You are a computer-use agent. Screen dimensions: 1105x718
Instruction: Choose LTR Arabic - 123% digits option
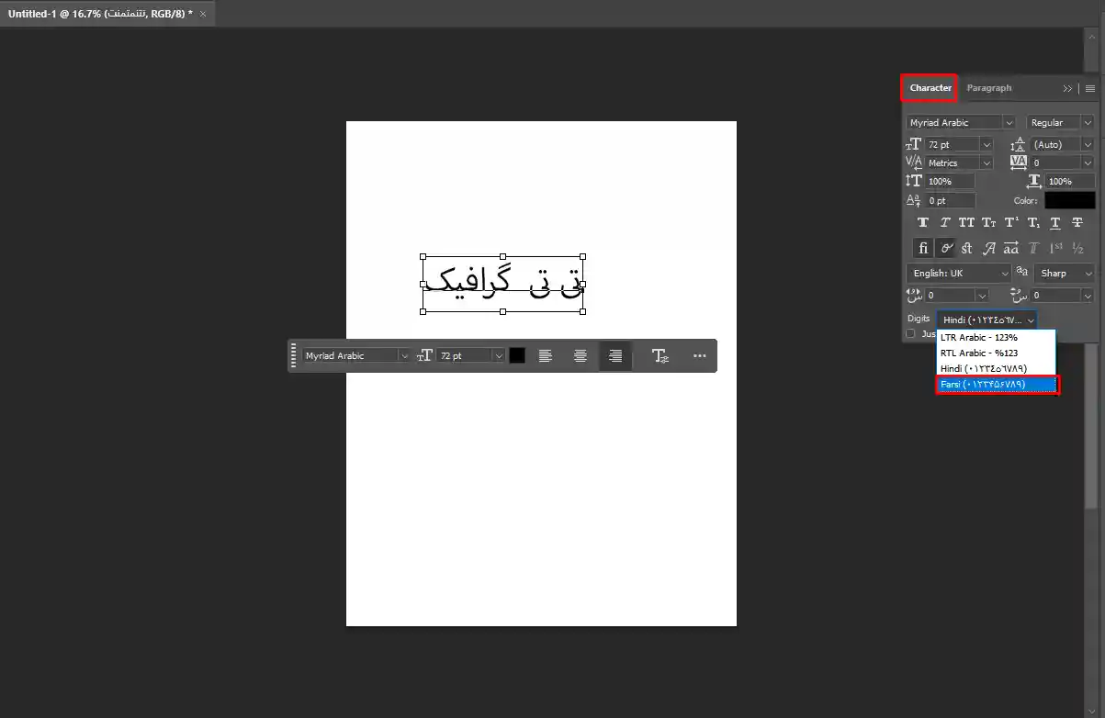pos(996,338)
